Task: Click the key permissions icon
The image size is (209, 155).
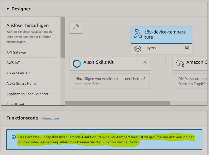Action: (x=76, y=27)
